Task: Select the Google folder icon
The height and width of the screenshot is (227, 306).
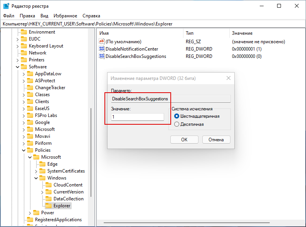Action: click(30, 122)
